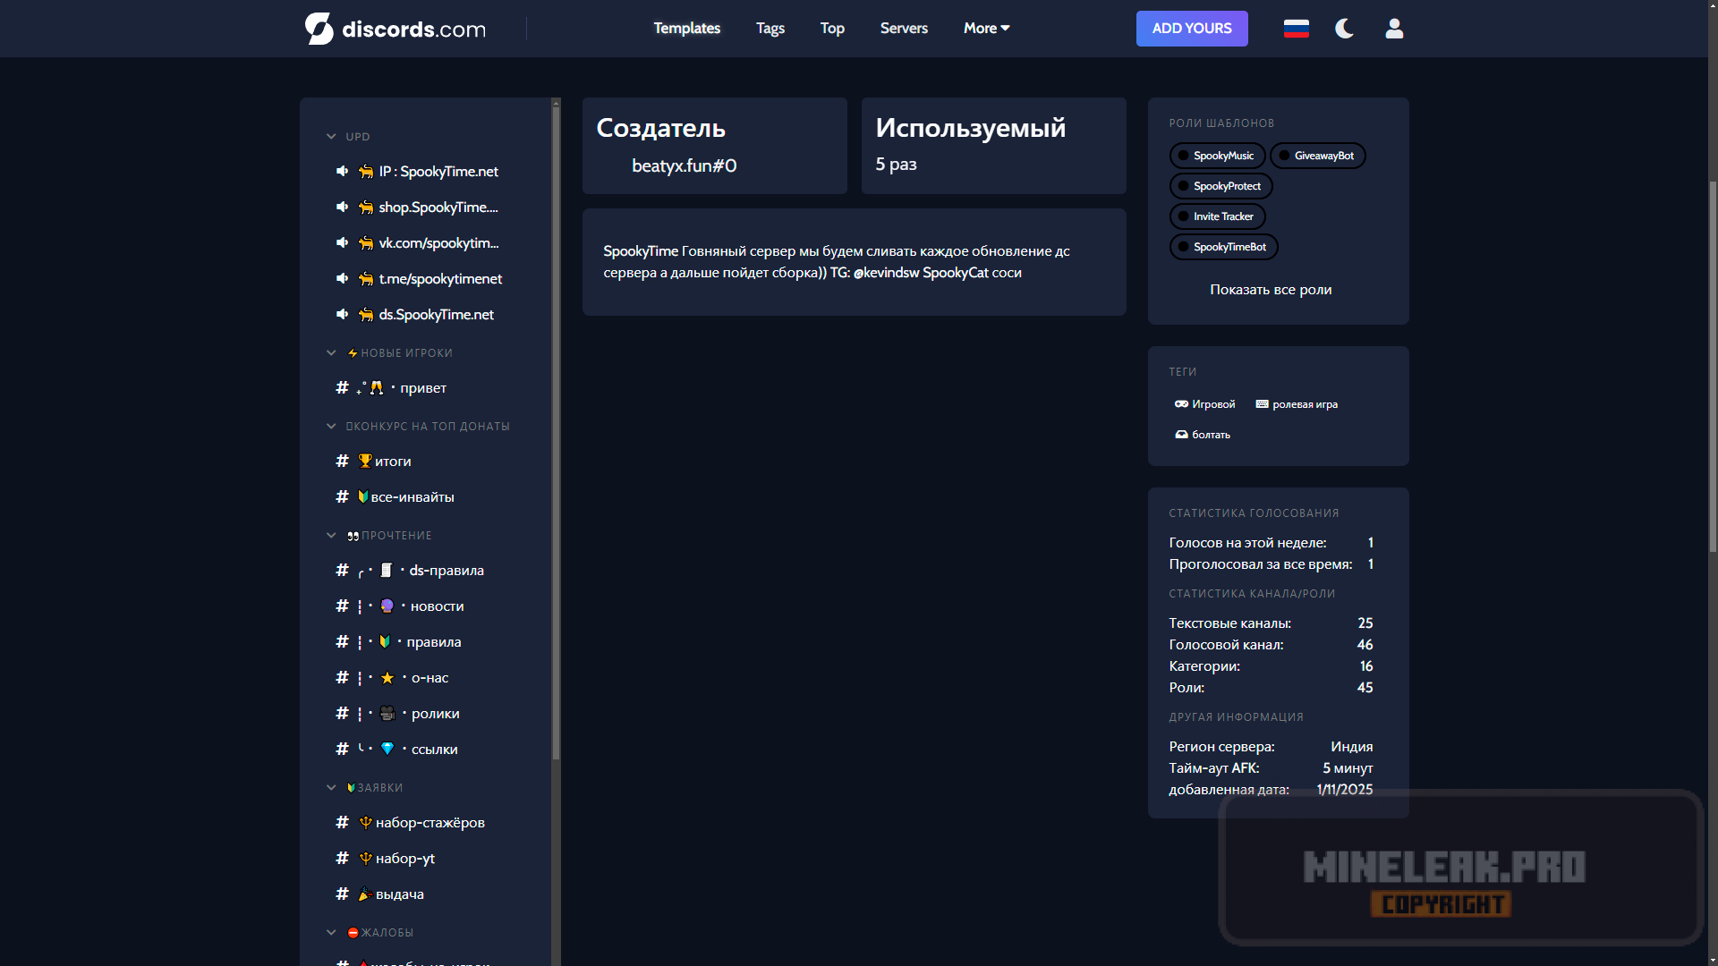Open creator beatyx.fun#0 profile
Screen dimensions: 1718x966
click(x=684, y=165)
